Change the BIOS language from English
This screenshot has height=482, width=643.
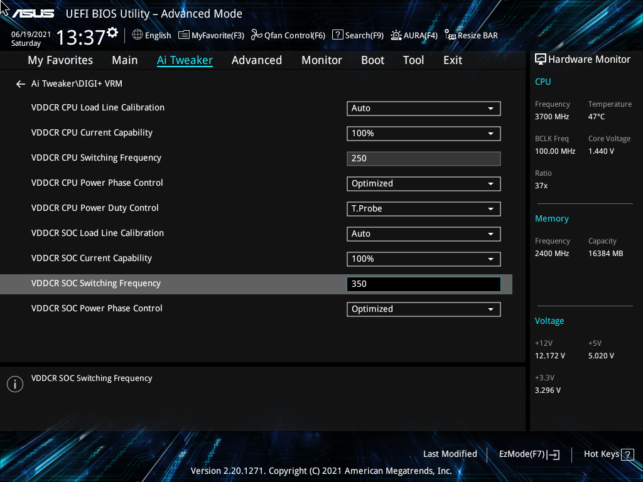pos(151,35)
